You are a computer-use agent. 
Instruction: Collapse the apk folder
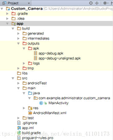click(24, 48)
